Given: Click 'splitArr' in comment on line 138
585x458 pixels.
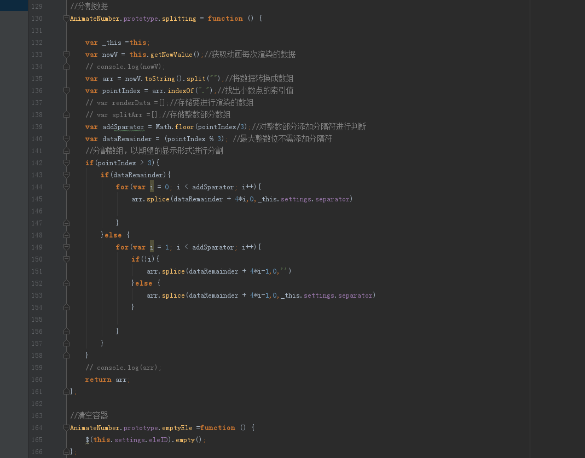Looking at the screenshot, I should pos(127,115).
